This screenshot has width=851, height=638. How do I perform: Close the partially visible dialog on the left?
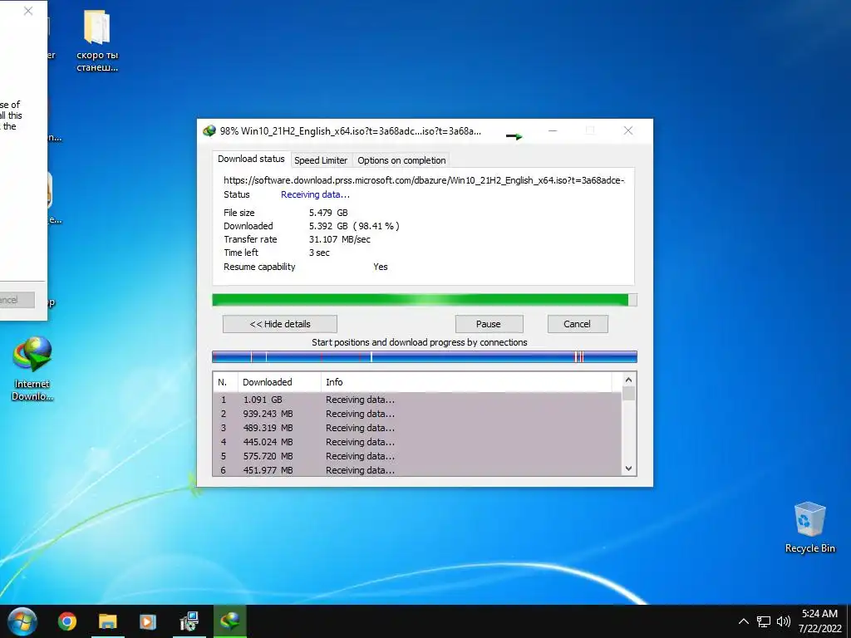coord(28,11)
